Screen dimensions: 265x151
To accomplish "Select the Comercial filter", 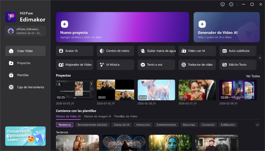I will pos(208,125).
